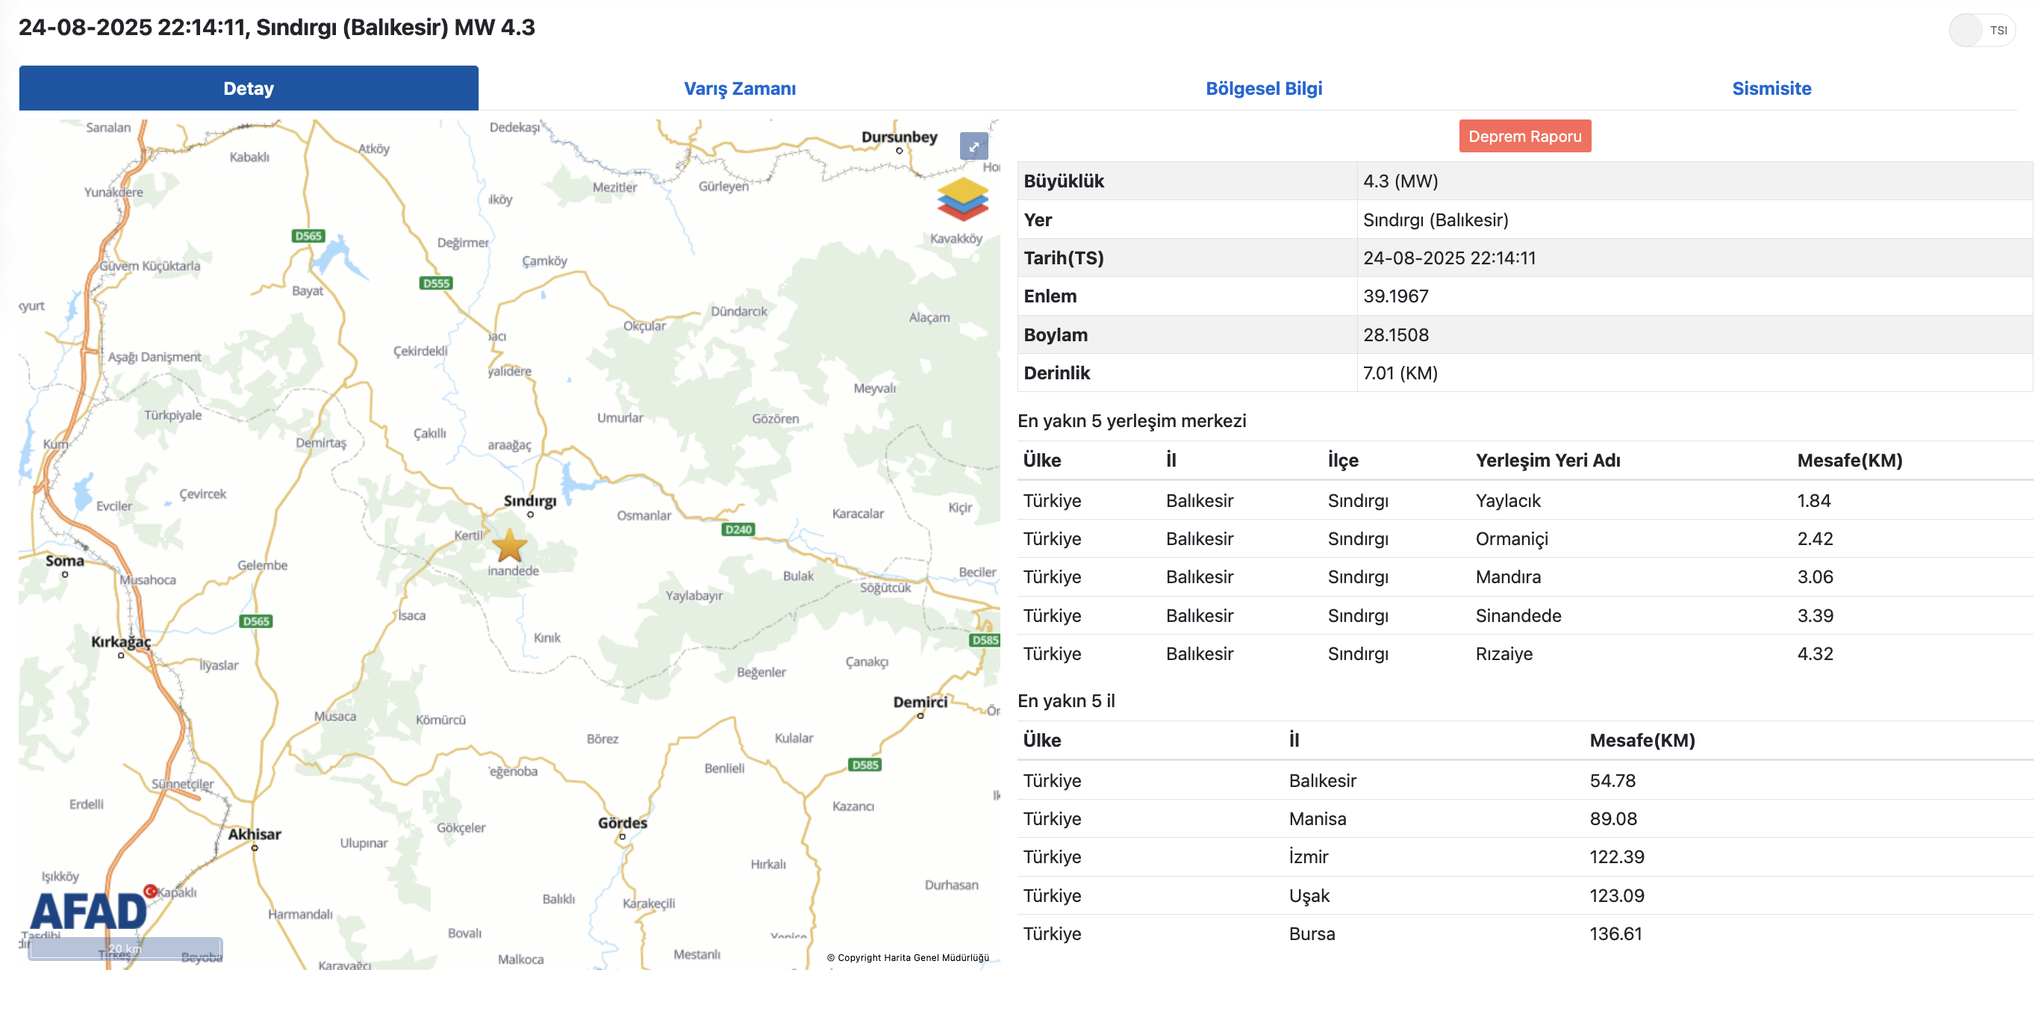Click the 'En yakın 5 yerleşim merkezi' heading
The height and width of the screenshot is (1014, 2038).
coord(1131,421)
